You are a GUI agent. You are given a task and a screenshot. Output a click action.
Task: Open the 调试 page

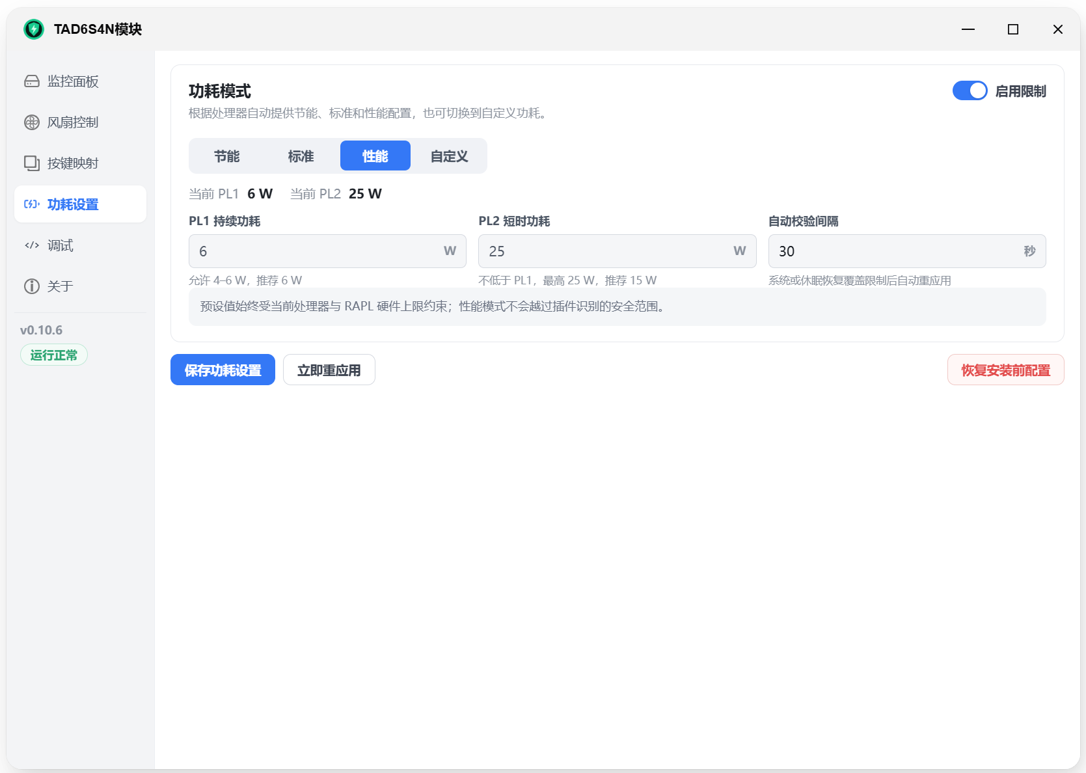(80, 245)
